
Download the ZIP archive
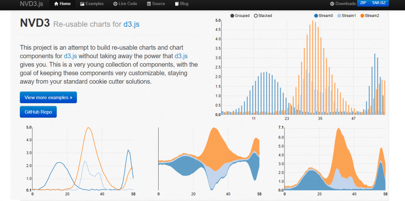point(362,3)
